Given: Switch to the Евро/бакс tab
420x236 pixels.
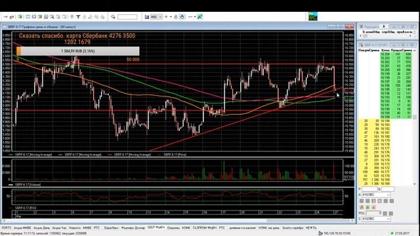Looking at the screenshot, I should click(x=112, y=227).
